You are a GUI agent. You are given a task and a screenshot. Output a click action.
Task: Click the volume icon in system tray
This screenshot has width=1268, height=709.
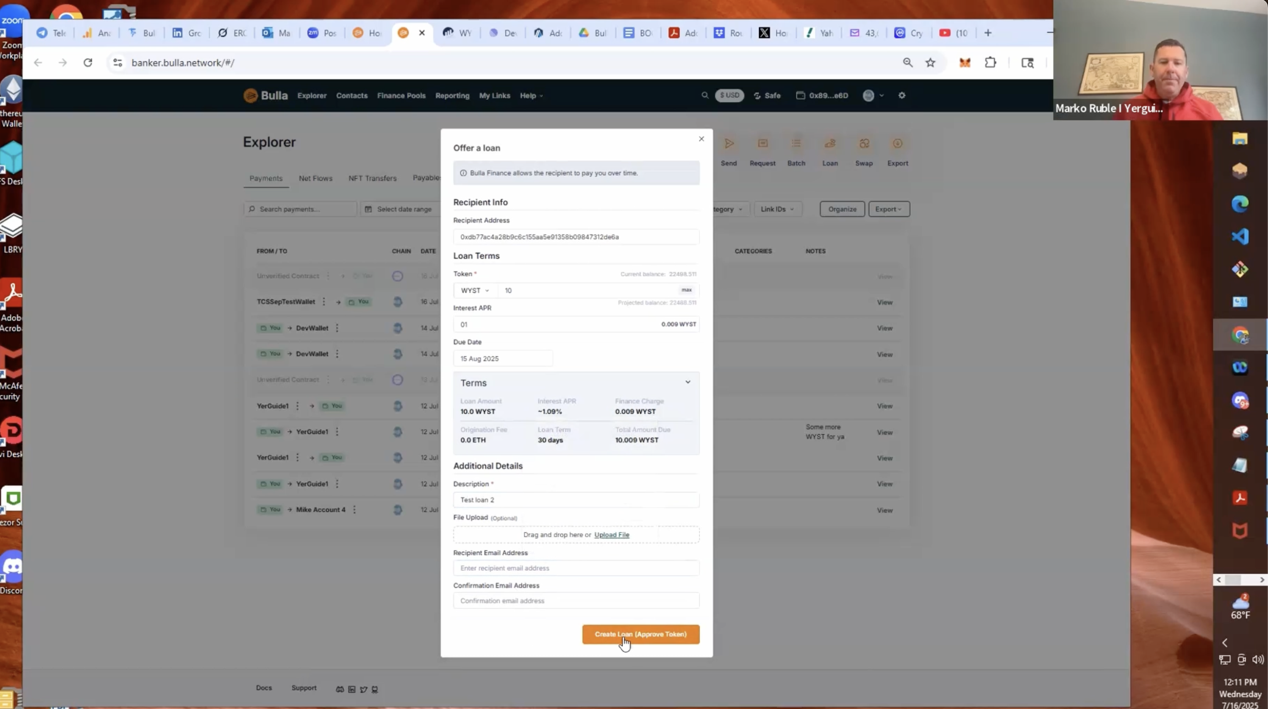[1257, 659]
